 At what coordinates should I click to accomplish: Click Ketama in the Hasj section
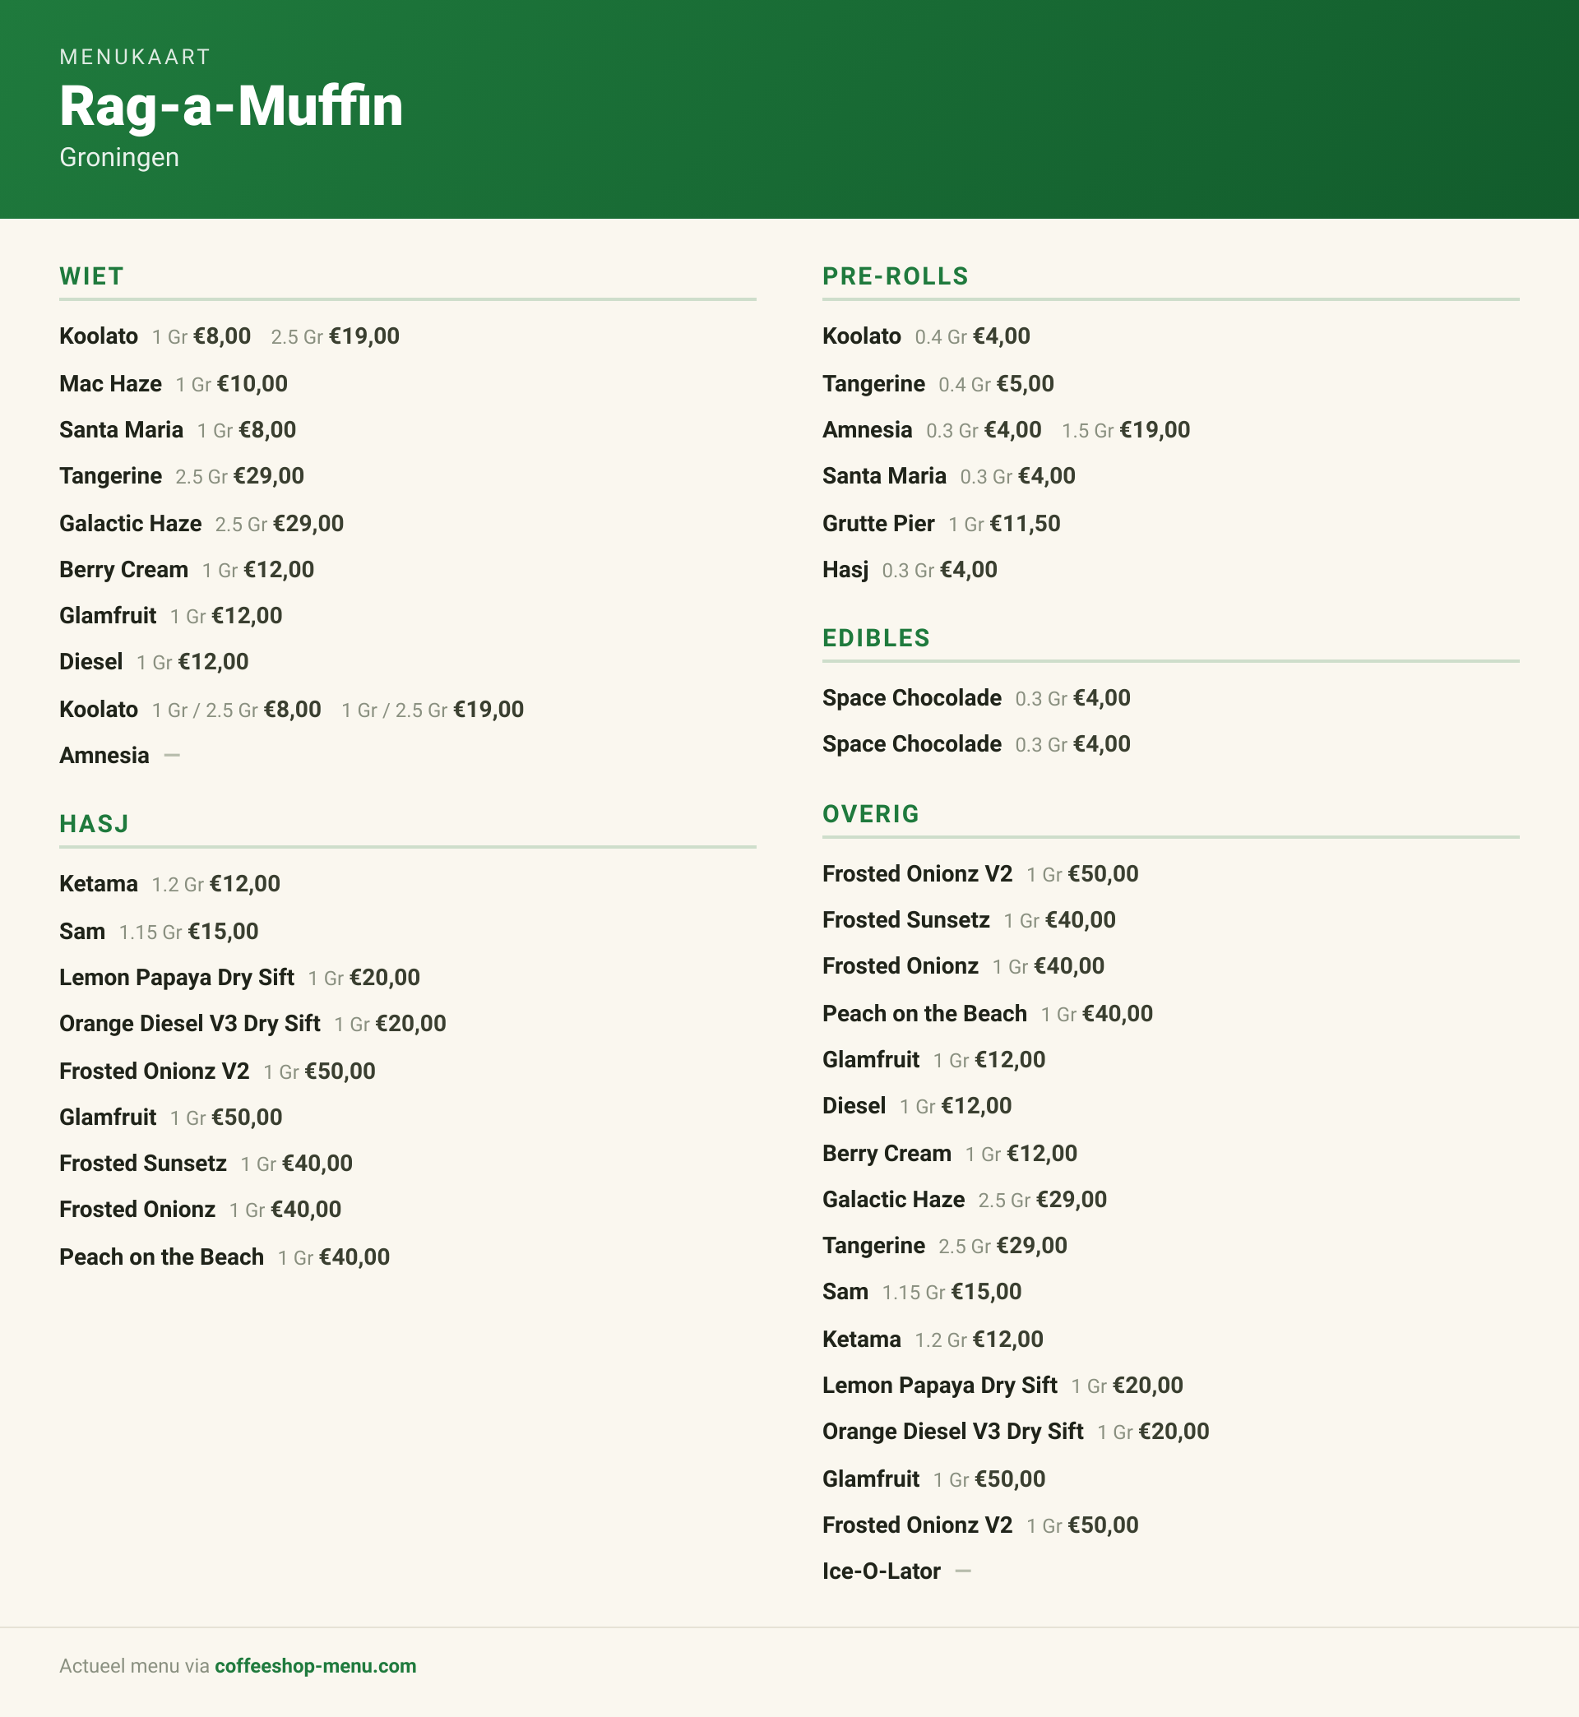pyautogui.click(x=98, y=883)
